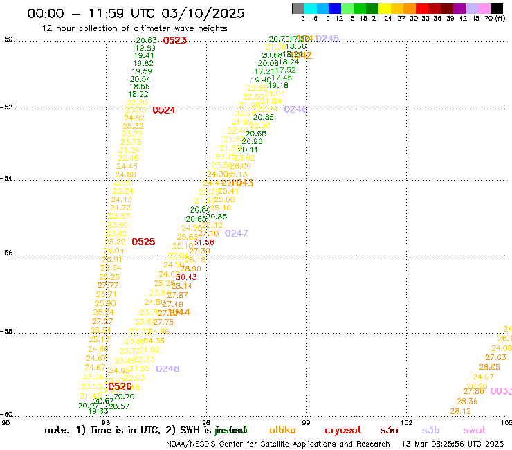The image size is (512, 450).
Task: Select the latitude axis label -54
Action: point(6,178)
